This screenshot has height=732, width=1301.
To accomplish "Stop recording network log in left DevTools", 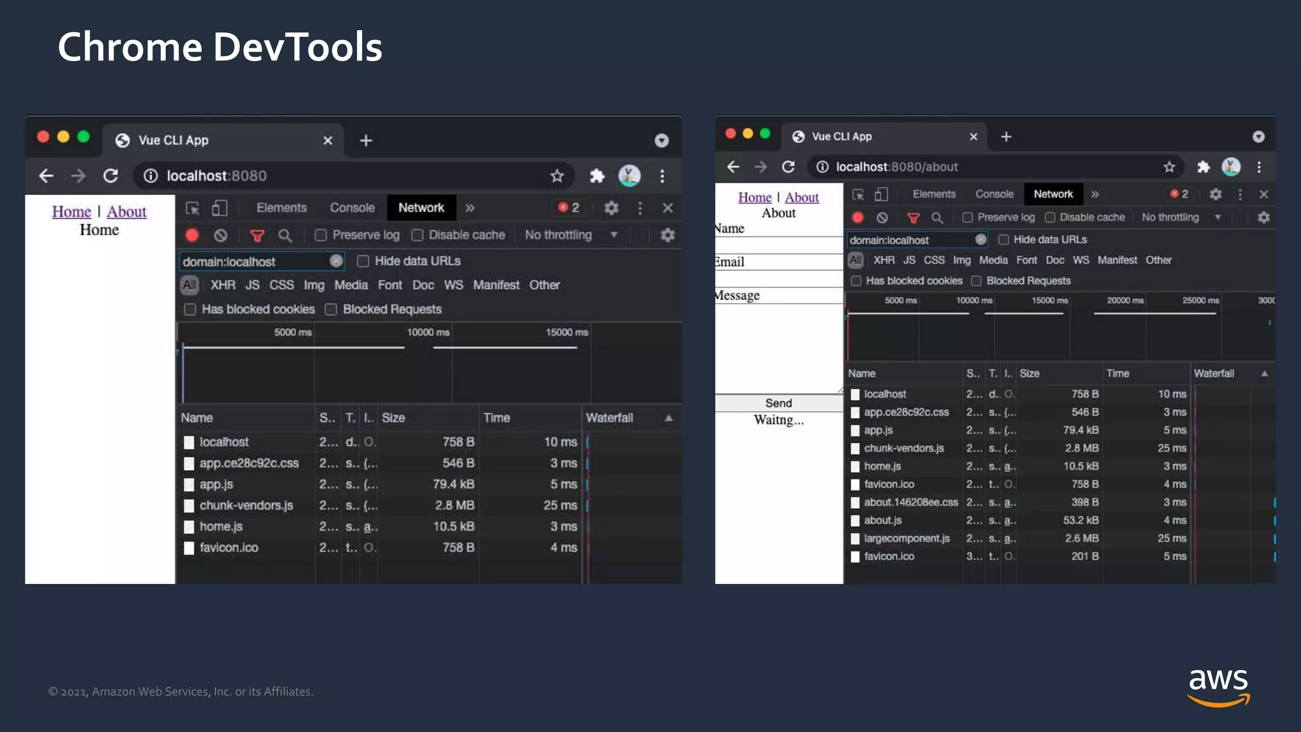I will point(192,235).
